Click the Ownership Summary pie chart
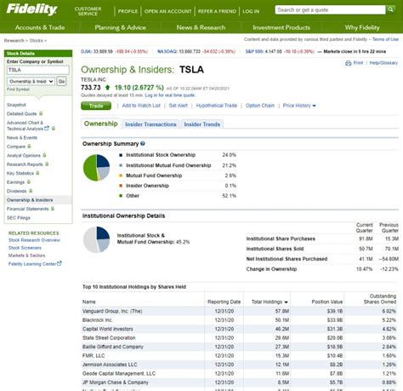Image resolution: width=403 pixels, height=391 pixels. pos(96,168)
